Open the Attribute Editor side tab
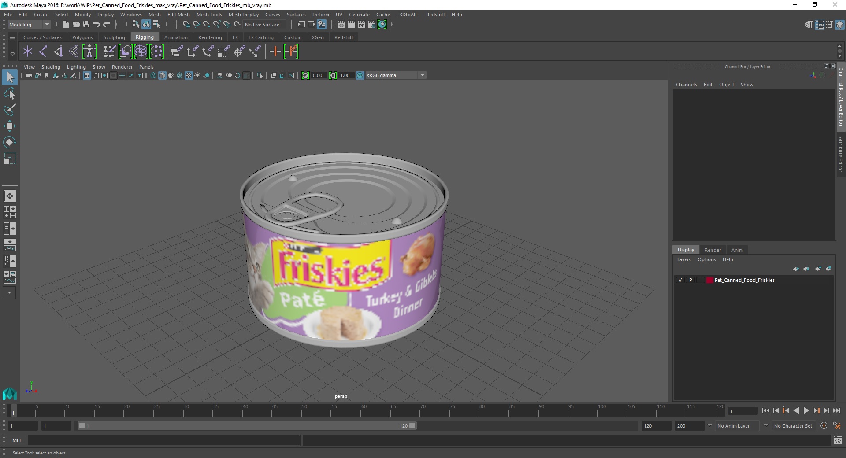 point(841,154)
